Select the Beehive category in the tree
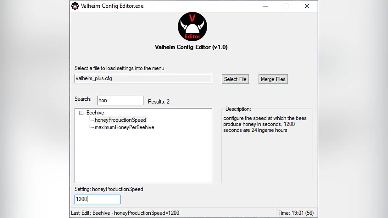Viewport: 388px width, 218px height. (x=95, y=113)
